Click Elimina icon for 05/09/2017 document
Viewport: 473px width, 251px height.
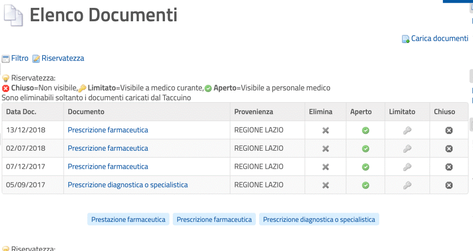click(326, 185)
